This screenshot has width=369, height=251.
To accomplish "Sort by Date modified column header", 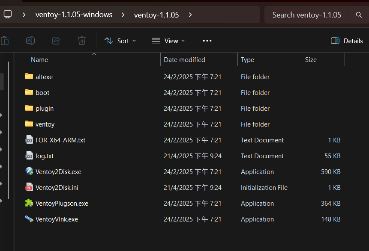I will pyautogui.click(x=184, y=60).
